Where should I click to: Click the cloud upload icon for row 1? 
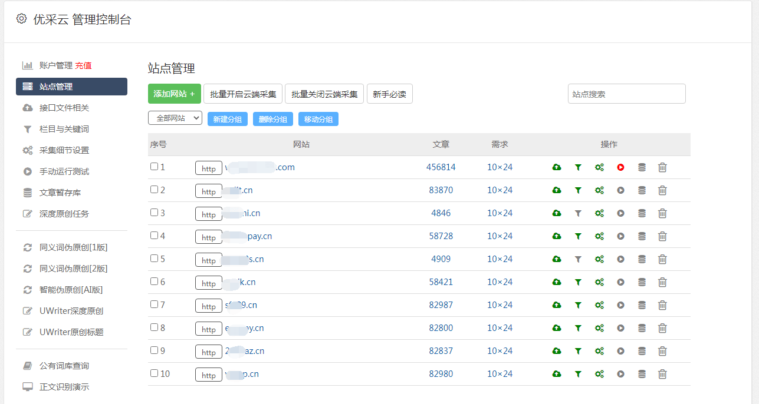tap(556, 167)
